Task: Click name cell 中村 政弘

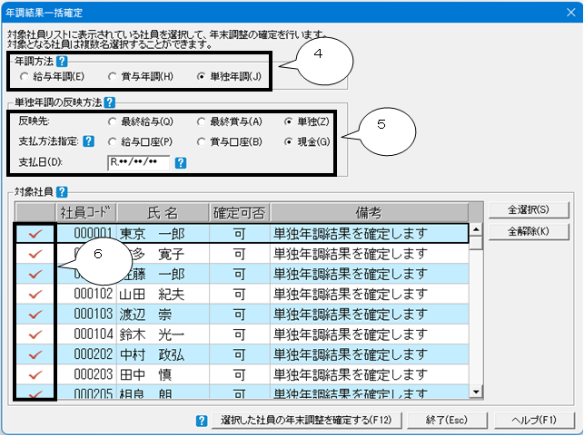Action: click(163, 354)
